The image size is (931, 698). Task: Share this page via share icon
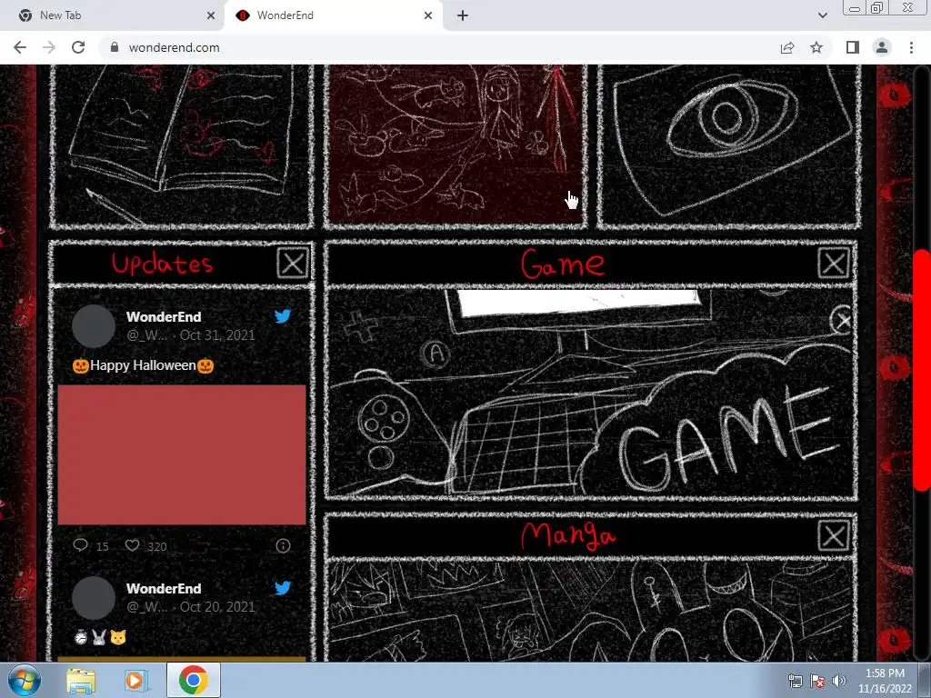pos(787,47)
